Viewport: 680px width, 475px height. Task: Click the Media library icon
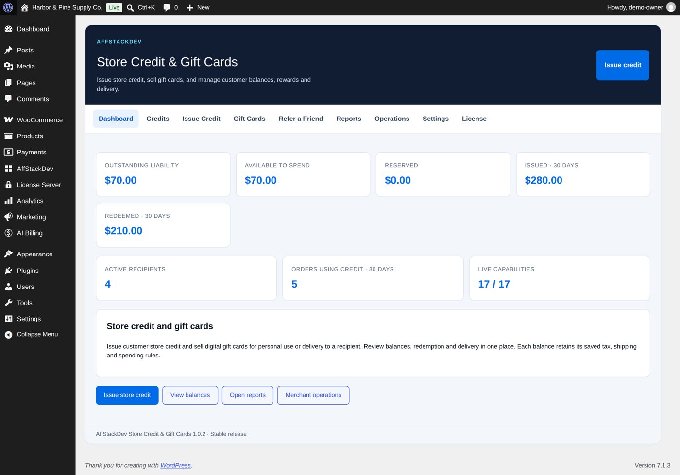tap(8, 66)
